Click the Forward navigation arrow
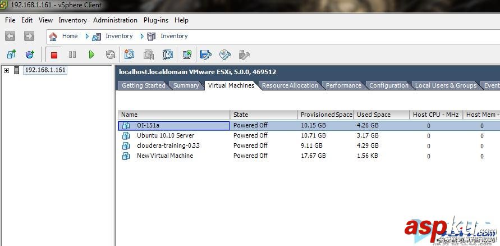The width and height of the screenshot is (500, 246). coord(29,36)
